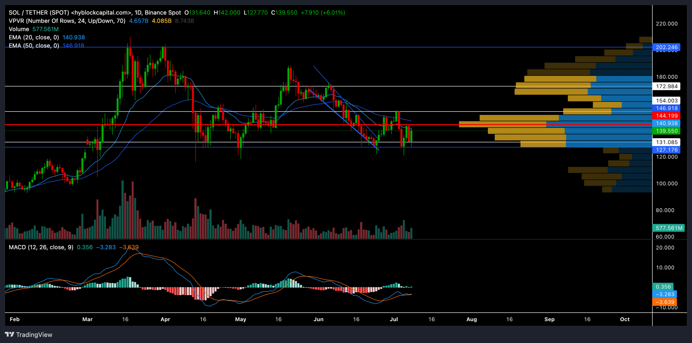This screenshot has width=692, height=343.
Task: Click the 80.000 price scale tick
Action: click(665, 210)
